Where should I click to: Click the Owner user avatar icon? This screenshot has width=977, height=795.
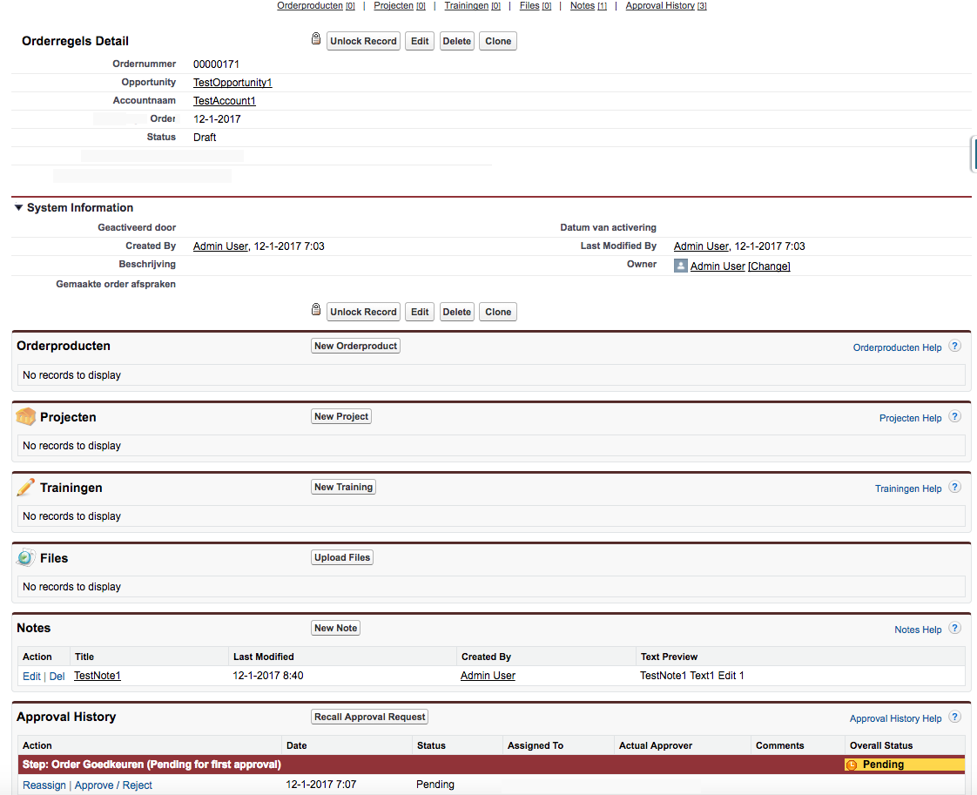tap(680, 266)
